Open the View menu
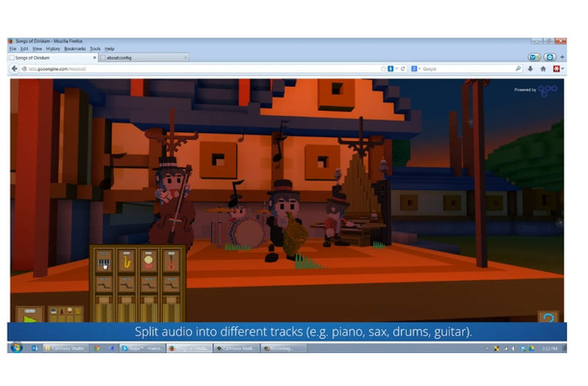The height and width of the screenshot is (386, 588). pyautogui.click(x=38, y=49)
